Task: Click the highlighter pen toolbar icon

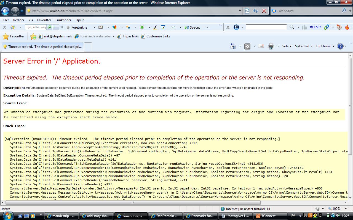Action: [155, 27]
